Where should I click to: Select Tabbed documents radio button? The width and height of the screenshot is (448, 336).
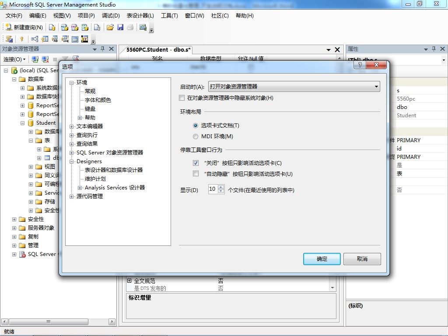coord(196,126)
